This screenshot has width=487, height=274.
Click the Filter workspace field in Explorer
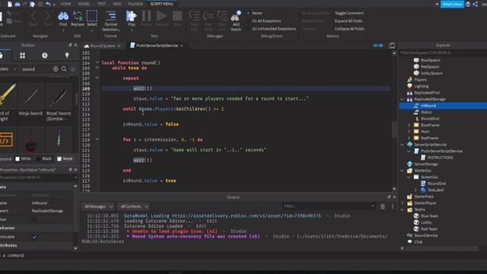(x=442, y=53)
